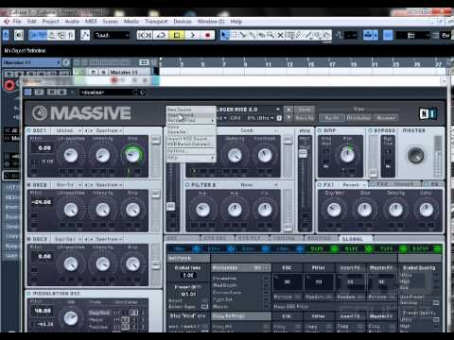This screenshot has width=454, height=340.
Task: Switch to the GLOBAL tab
Action: coord(353,239)
